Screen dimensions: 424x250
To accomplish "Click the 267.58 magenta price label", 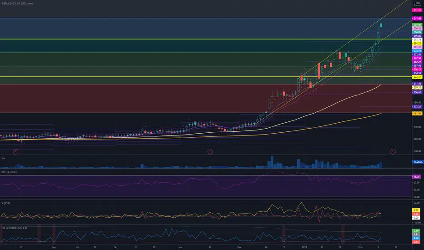I will (417, 58).
